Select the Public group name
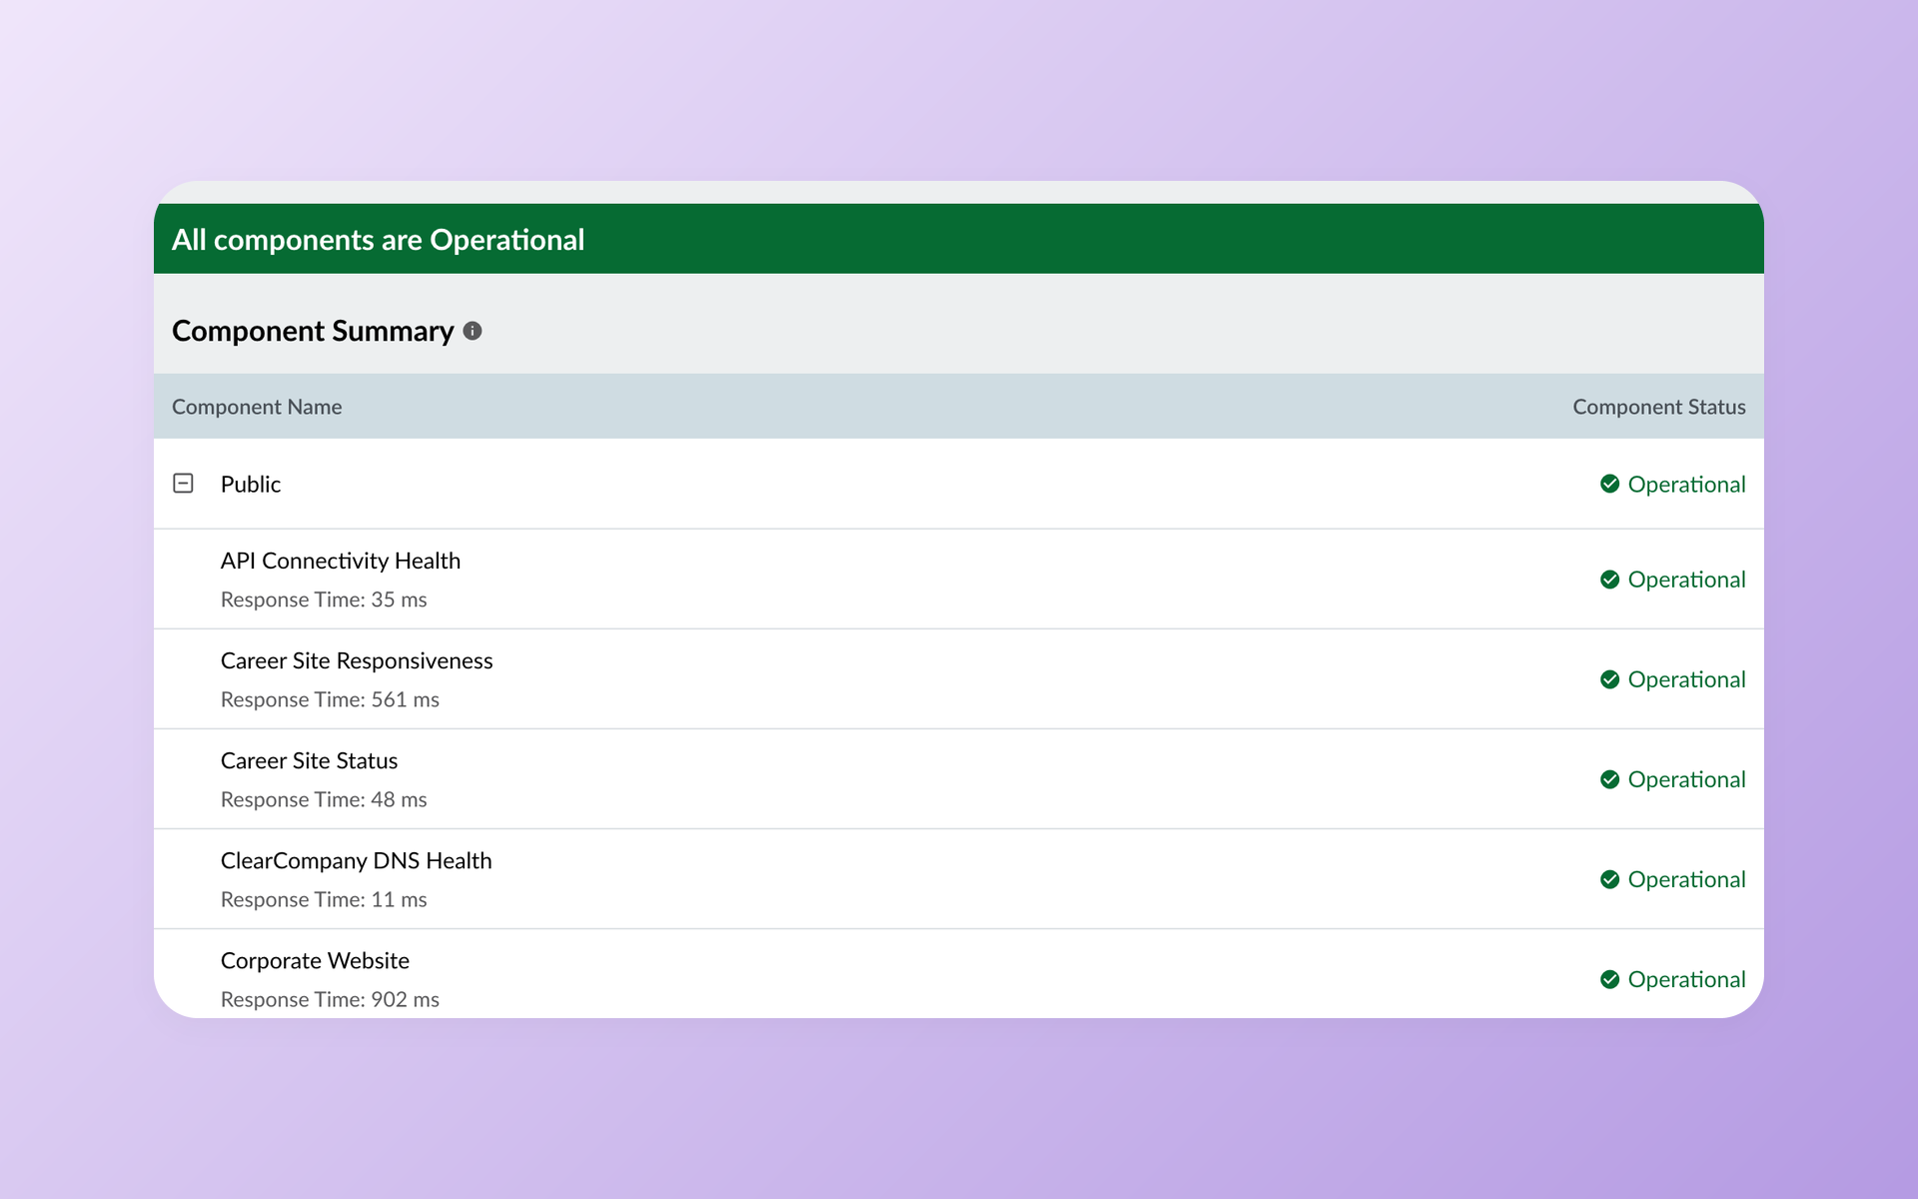The image size is (1918, 1199). click(x=251, y=484)
